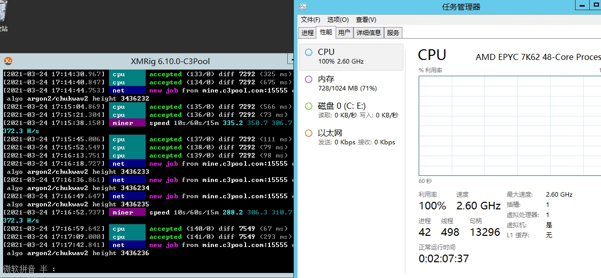Click the accepted (141/0) log line
601x278 pixels.
tap(147, 237)
